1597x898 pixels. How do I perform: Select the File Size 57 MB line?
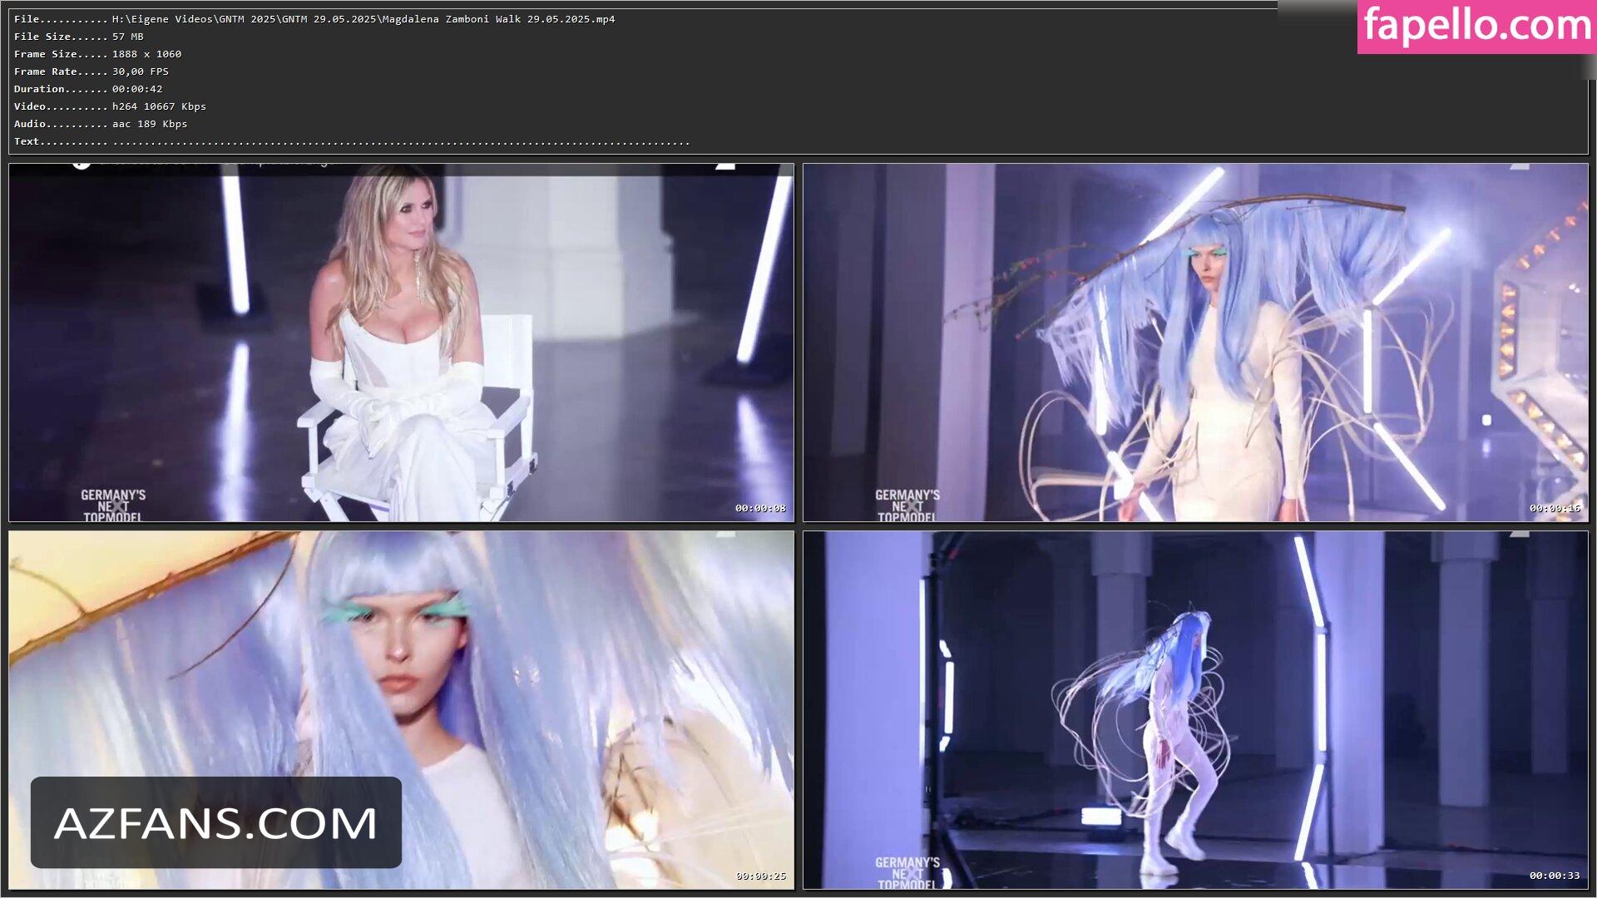[79, 37]
